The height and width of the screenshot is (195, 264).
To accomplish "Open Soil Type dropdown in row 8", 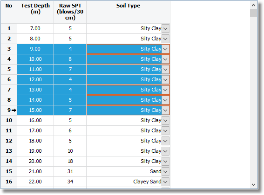I will click(x=165, y=100).
